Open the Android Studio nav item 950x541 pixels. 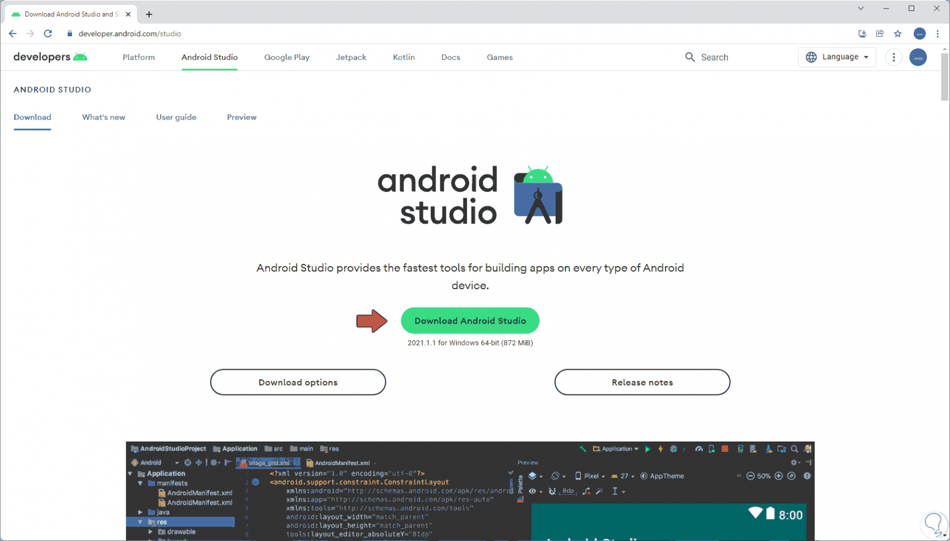[210, 57]
